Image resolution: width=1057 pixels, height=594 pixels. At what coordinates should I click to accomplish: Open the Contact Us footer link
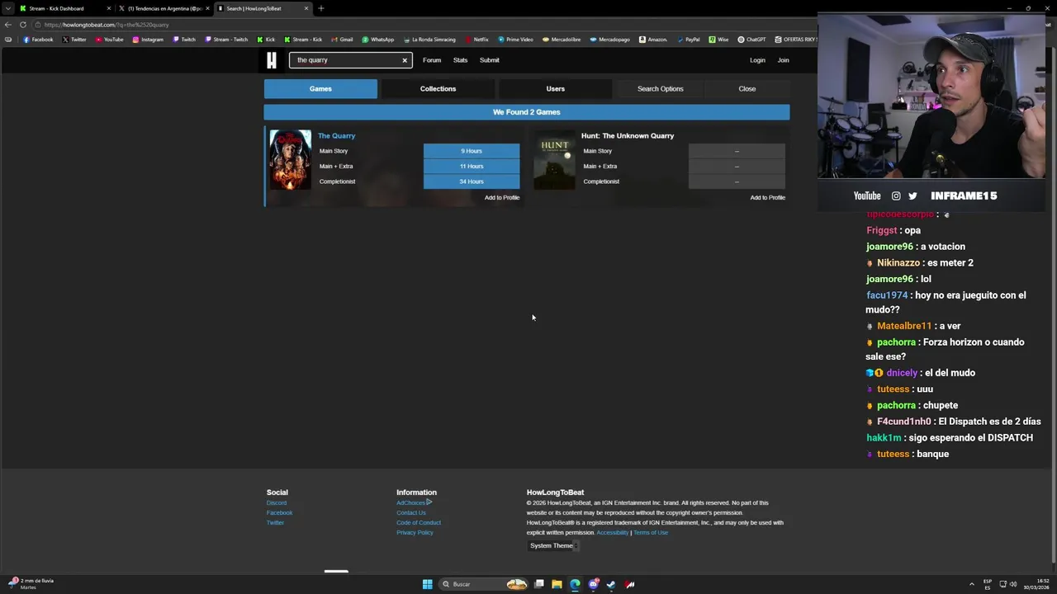[x=411, y=513]
